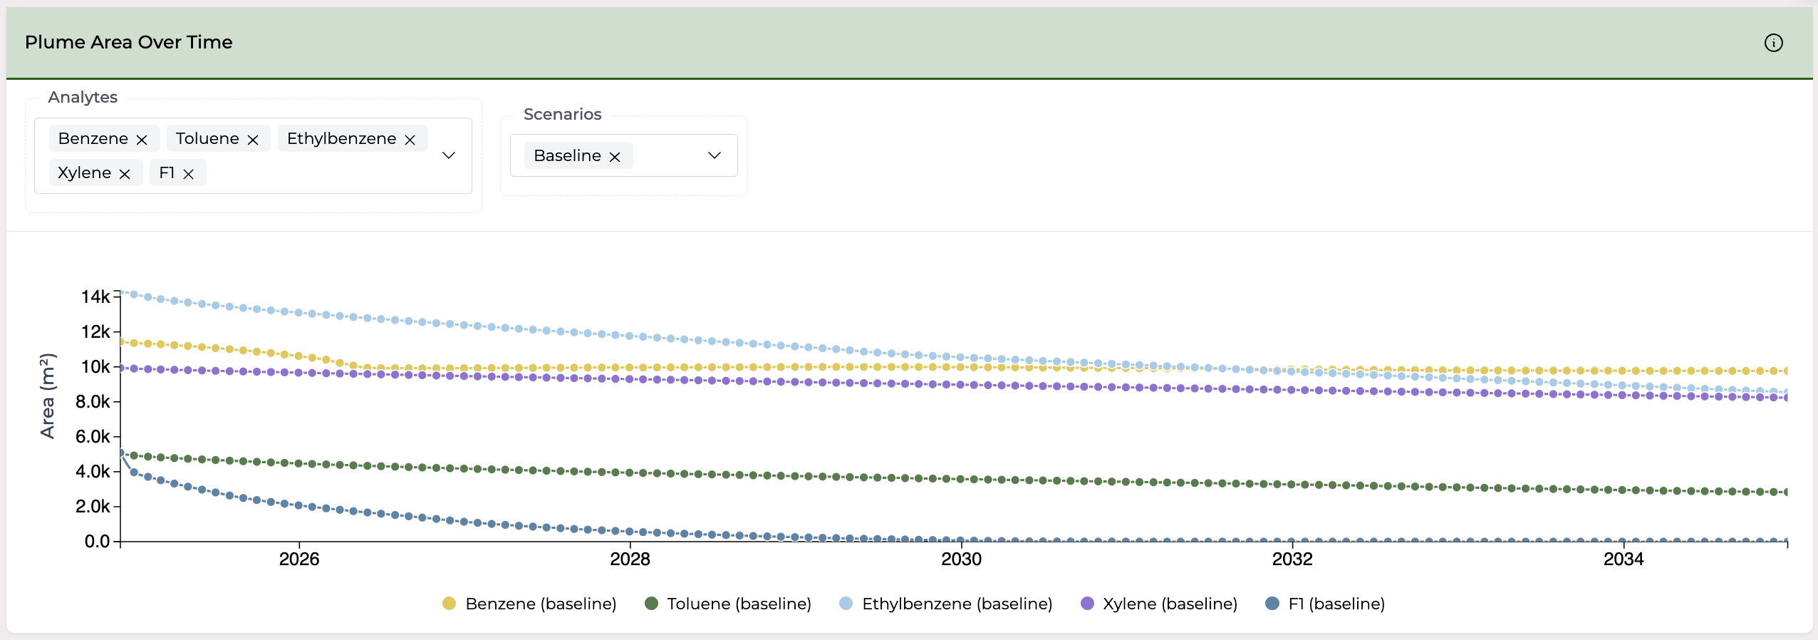Expand the Analytes dropdown chevron
Image resolution: width=1818 pixels, height=640 pixels.
tap(449, 155)
